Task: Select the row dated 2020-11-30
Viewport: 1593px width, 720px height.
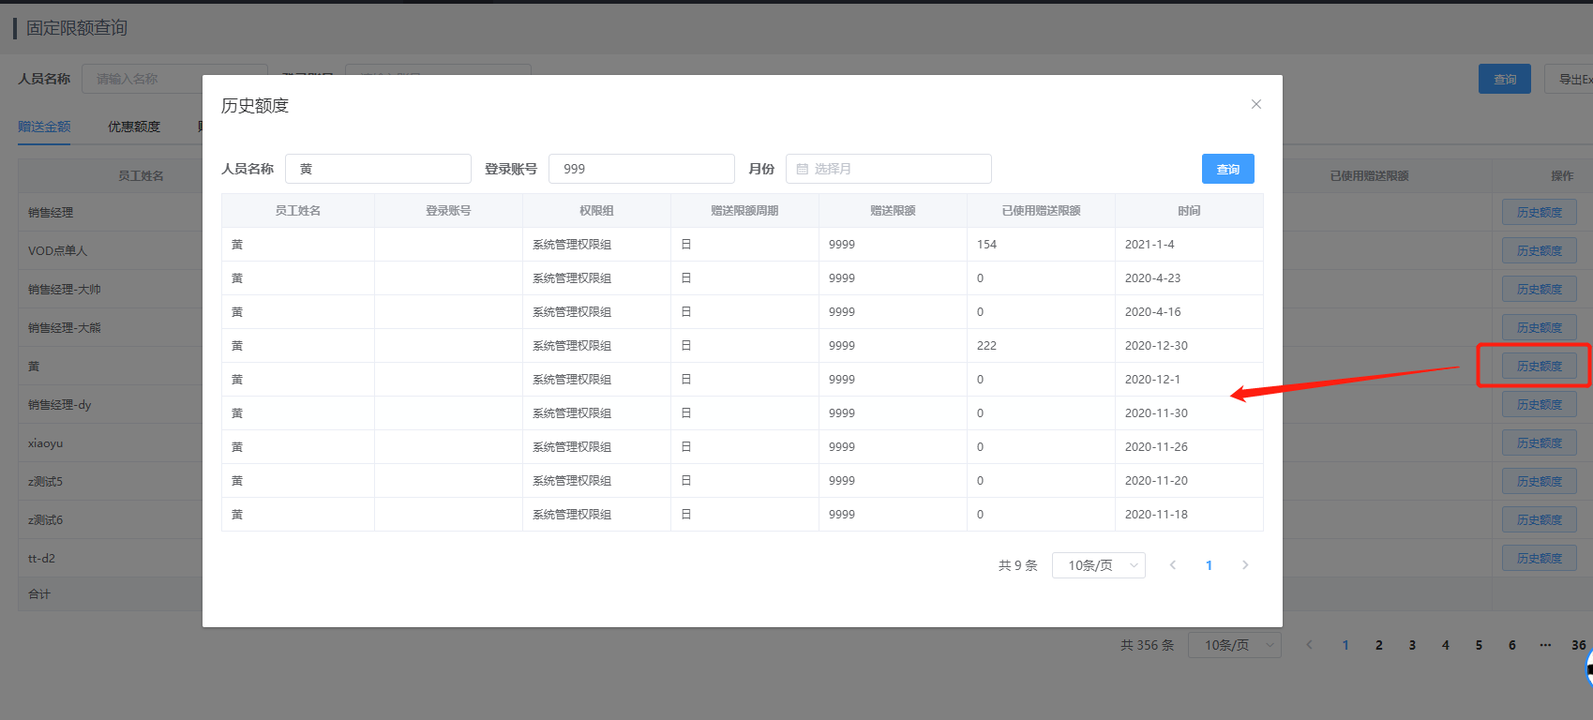Action: tap(743, 413)
